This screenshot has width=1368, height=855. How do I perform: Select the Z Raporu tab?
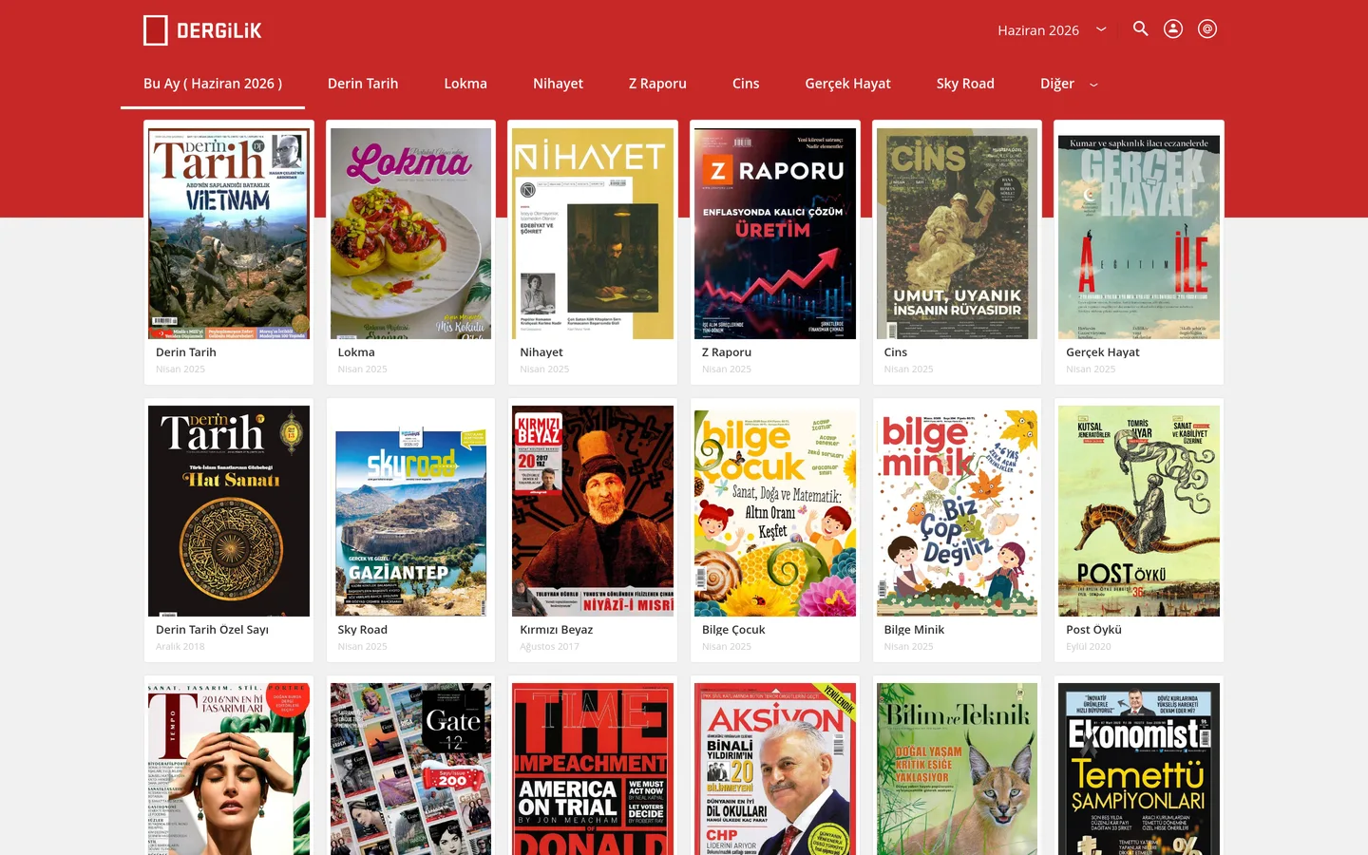click(x=657, y=84)
